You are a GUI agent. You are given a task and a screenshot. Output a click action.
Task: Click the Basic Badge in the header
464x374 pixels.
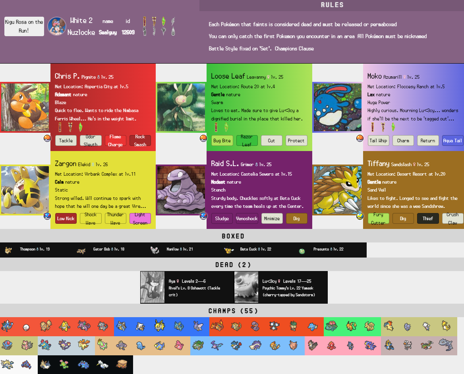click(x=145, y=21)
